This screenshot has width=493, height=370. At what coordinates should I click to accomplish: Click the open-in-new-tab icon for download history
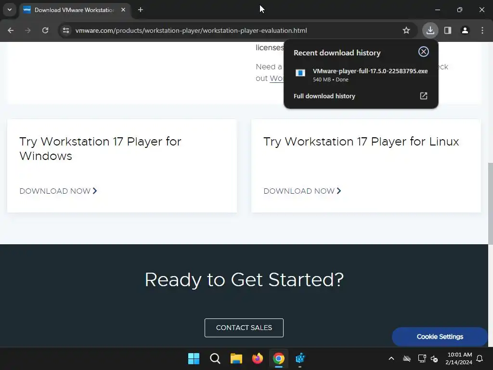(x=424, y=96)
